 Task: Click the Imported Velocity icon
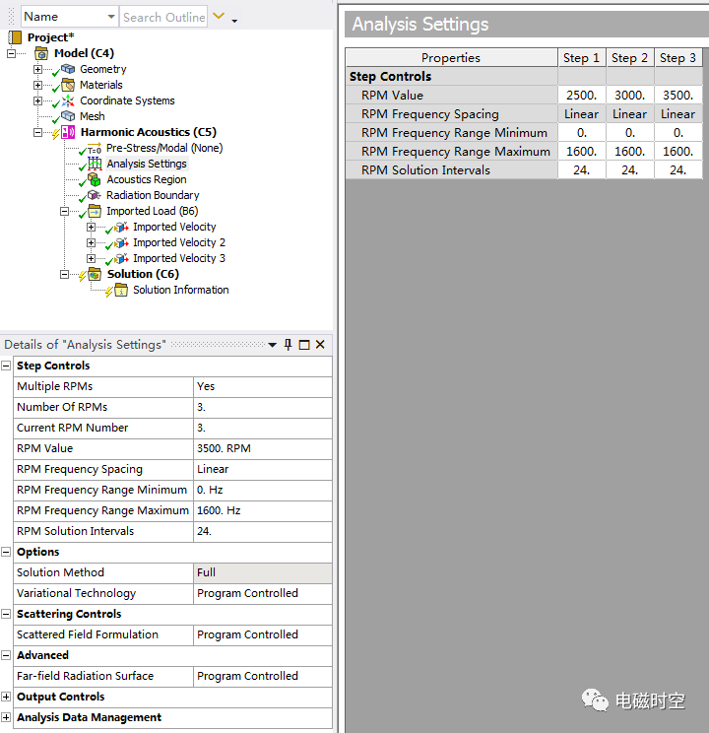121,228
